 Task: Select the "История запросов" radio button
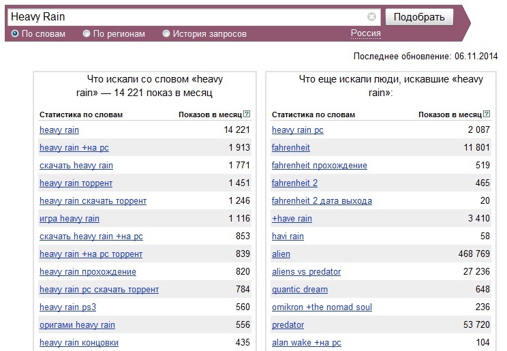[166, 33]
